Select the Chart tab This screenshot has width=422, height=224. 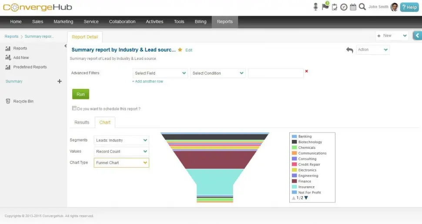coord(105,122)
